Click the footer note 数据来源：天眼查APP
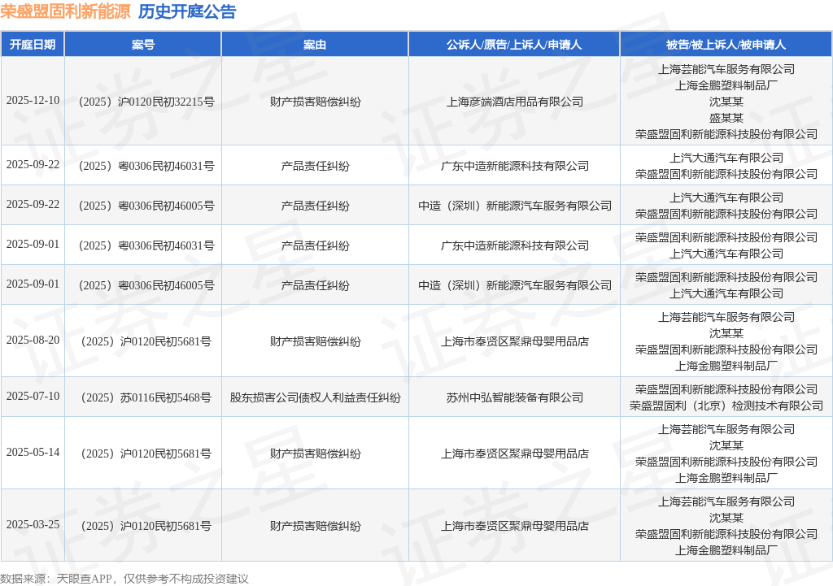 click(56, 578)
